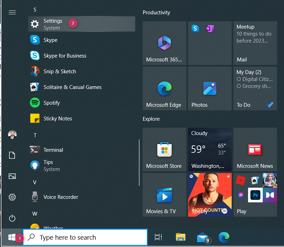Launch Snip & Sketch

[x=59, y=71]
